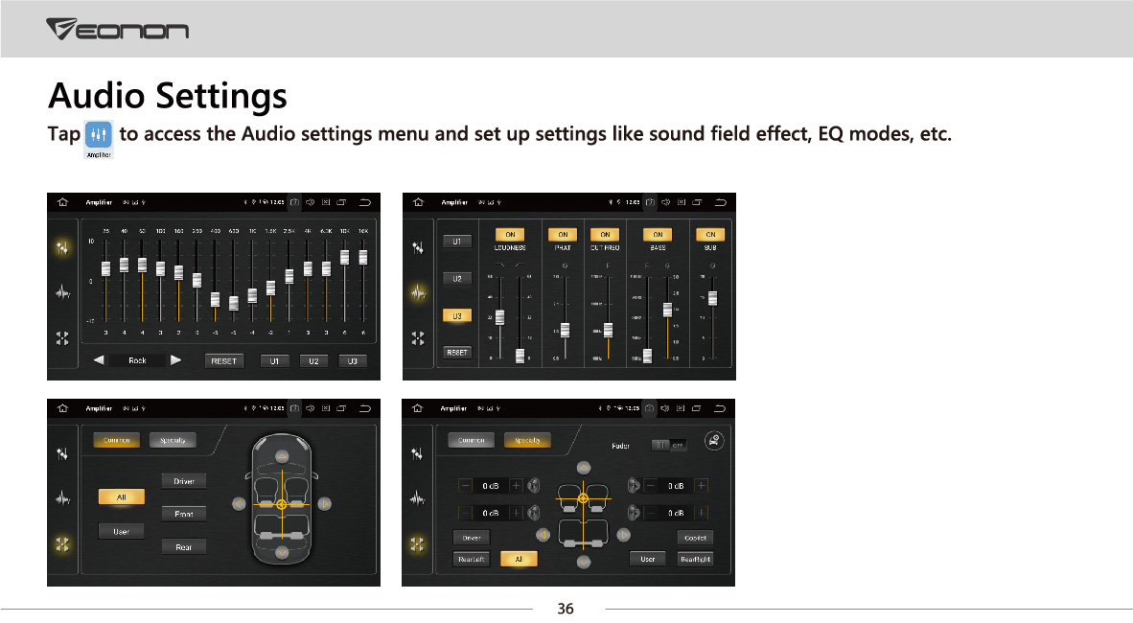Image resolution: width=1133 pixels, height=623 pixels.
Task: Open waveform sidebar icon on Common sound field screen
Action: tap(63, 498)
